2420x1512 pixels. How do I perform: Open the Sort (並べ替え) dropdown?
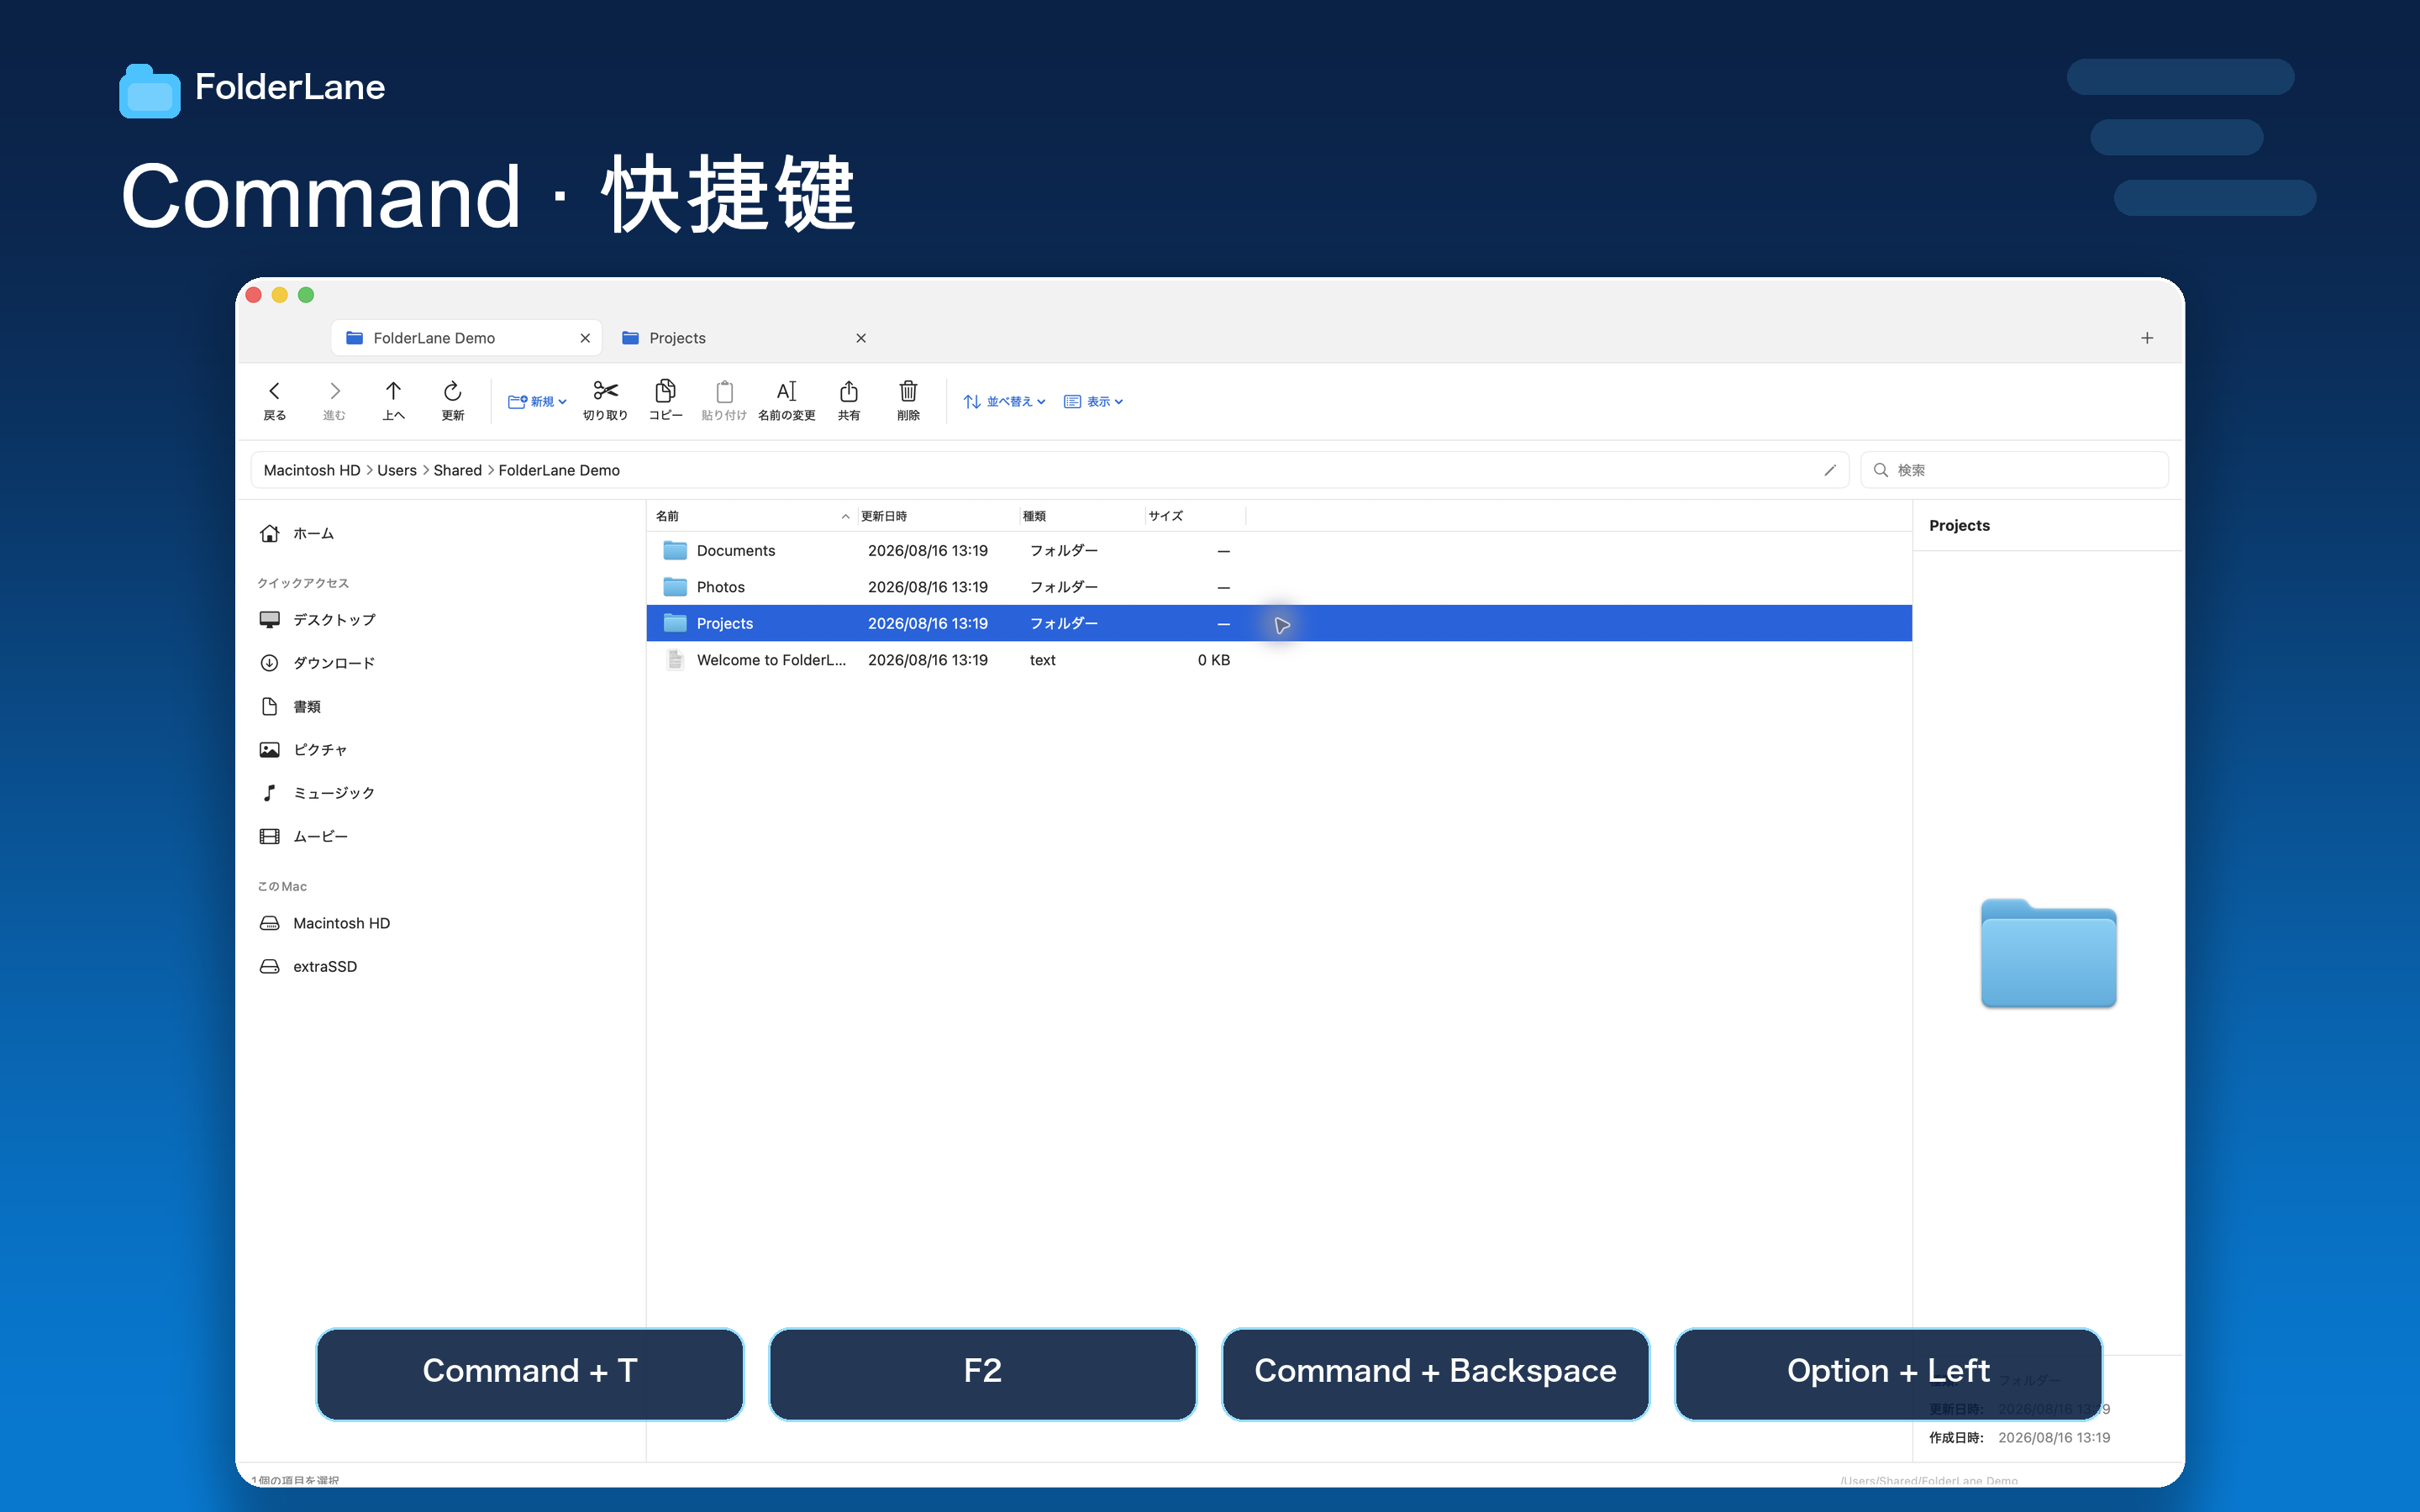tap(1004, 401)
